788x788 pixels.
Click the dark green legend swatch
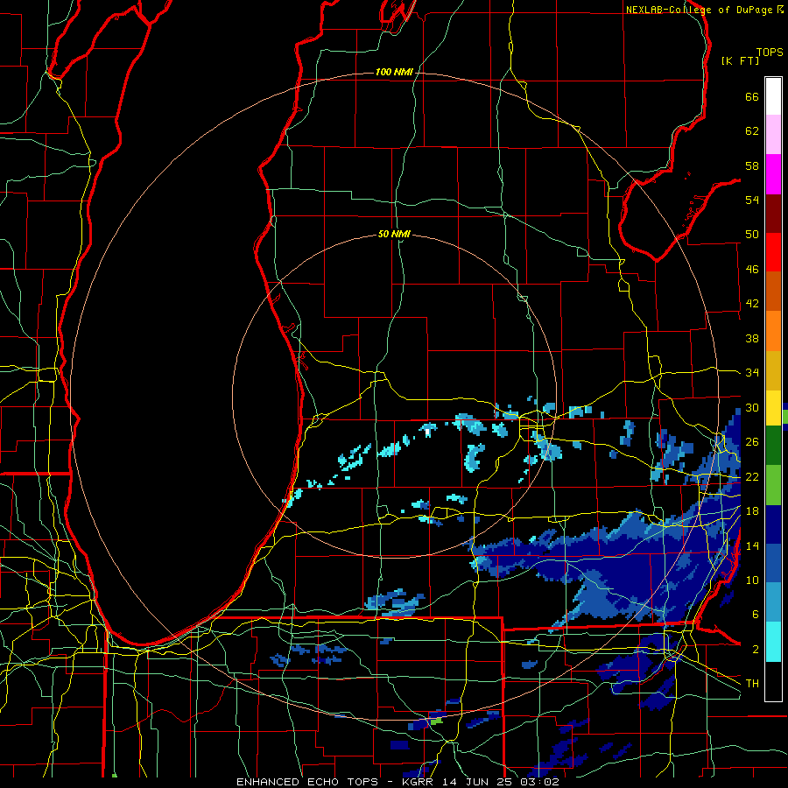773,446
